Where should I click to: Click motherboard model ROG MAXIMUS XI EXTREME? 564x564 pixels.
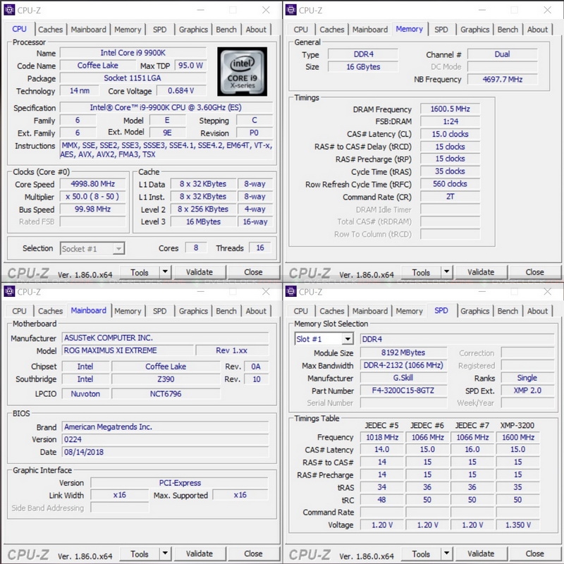128,350
